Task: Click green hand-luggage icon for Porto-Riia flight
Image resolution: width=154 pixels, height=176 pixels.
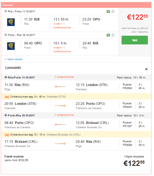Action: [x=108, y=35]
